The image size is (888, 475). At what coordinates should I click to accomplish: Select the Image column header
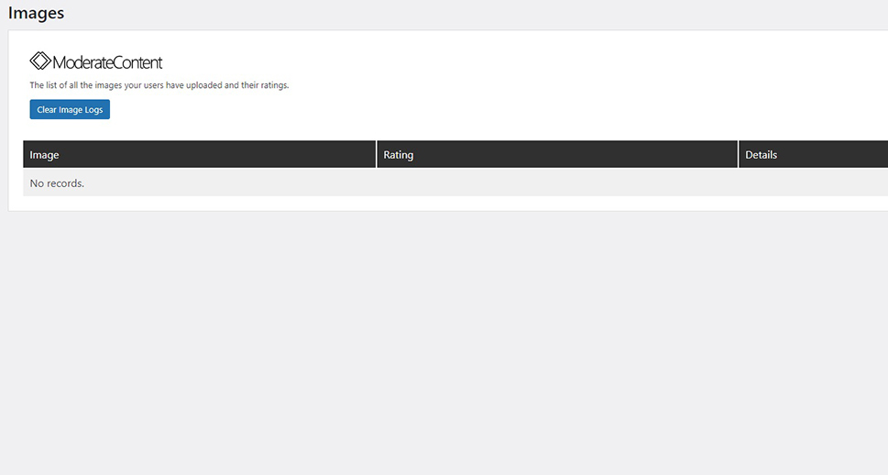pos(200,154)
